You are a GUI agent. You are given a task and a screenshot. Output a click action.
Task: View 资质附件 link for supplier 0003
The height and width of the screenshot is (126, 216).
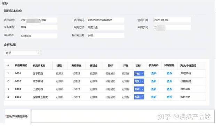(x=154, y=89)
